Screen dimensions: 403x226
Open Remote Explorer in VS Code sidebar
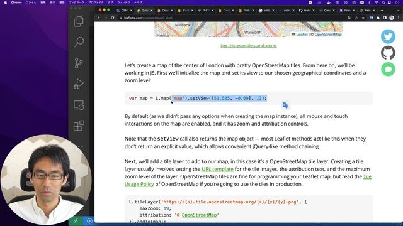coord(79,105)
